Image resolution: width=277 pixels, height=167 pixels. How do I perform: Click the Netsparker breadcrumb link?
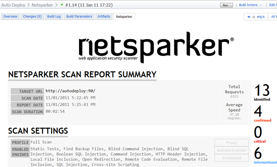tap(42, 5)
